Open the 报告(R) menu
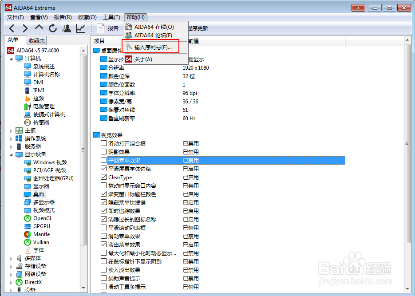415x296 pixels. pos(63,17)
